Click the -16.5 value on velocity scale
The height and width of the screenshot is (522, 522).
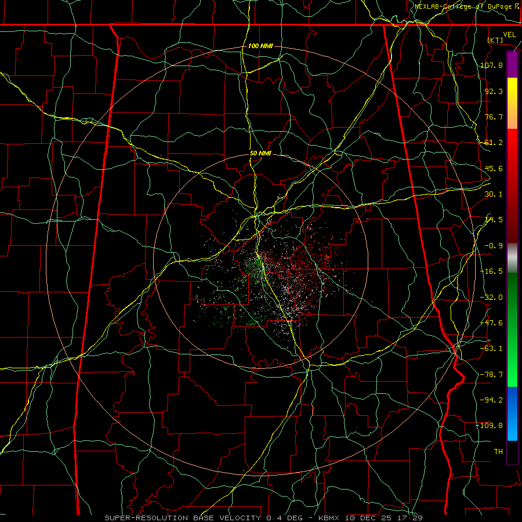(492, 271)
